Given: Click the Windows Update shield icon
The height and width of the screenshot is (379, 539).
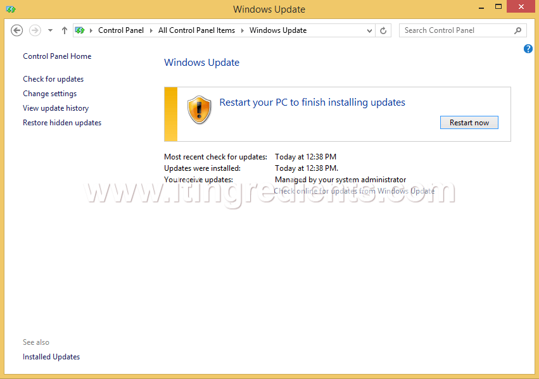Looking at the screenshot, I should 199,109.
